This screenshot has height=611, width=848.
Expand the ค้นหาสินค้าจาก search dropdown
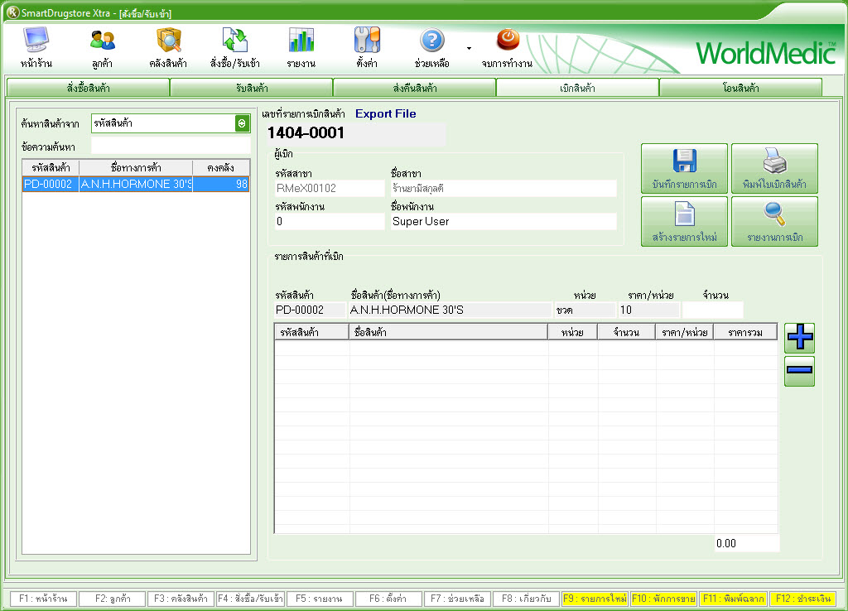[242, 123]
